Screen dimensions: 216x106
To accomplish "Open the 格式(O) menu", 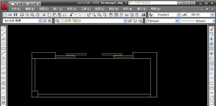I will click(x=72, y=9).
